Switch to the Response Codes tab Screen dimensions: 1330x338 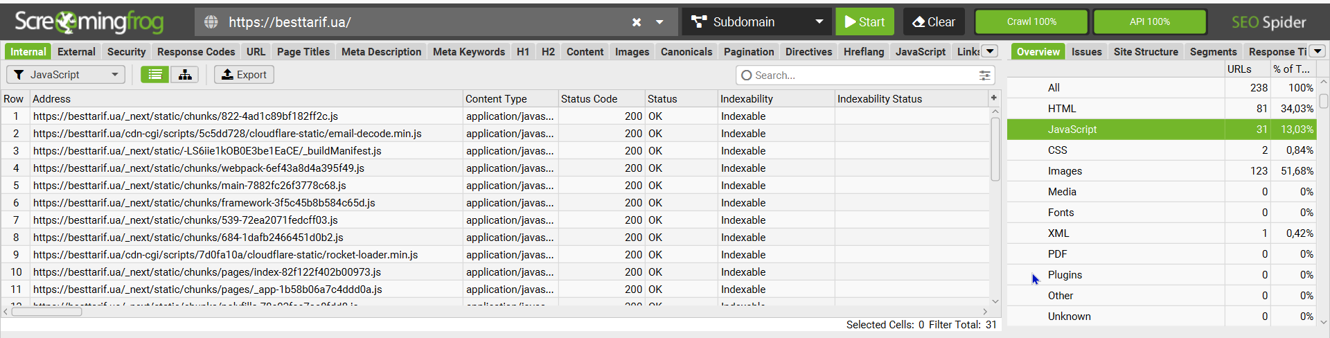click(x=196, y=52)
